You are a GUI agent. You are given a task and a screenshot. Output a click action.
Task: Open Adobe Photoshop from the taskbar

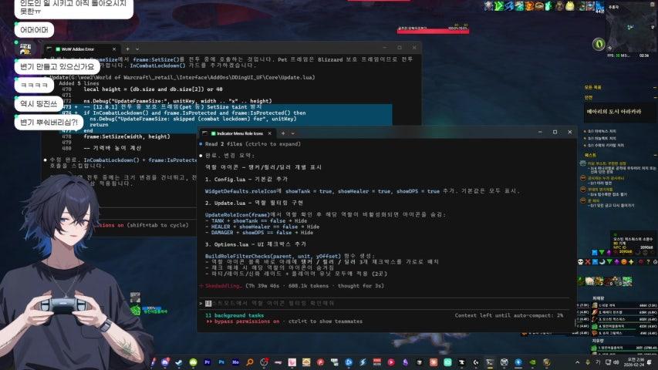[221, 362]
